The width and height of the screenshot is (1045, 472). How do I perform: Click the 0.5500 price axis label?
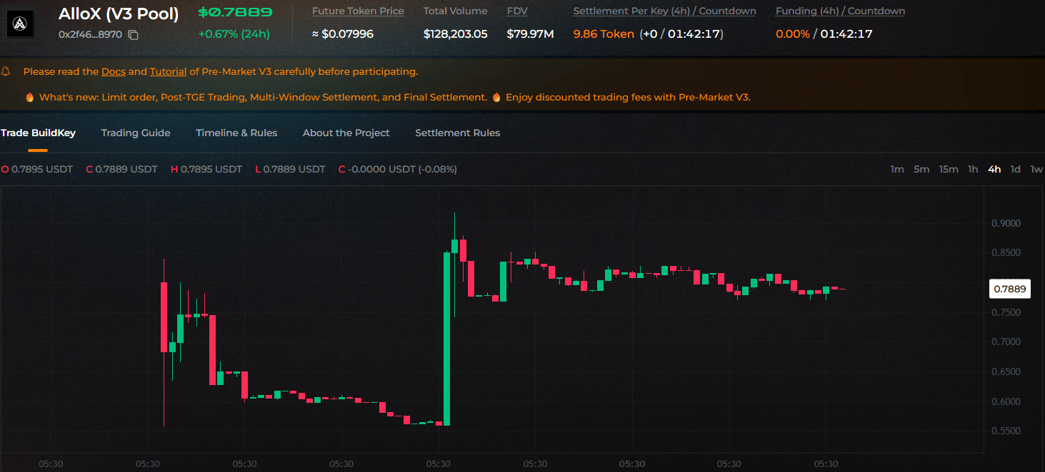click(x=1006, y=431)
